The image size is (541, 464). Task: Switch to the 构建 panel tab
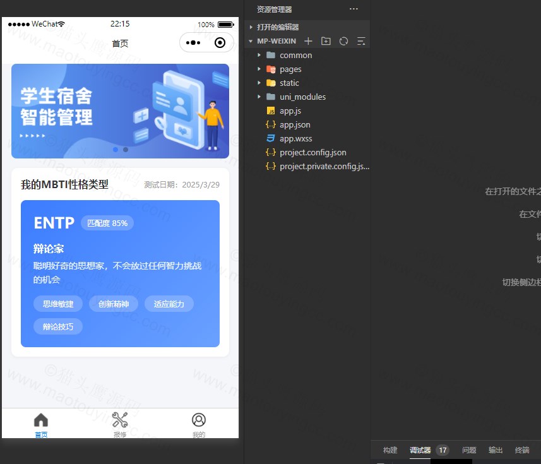point(390,450)
